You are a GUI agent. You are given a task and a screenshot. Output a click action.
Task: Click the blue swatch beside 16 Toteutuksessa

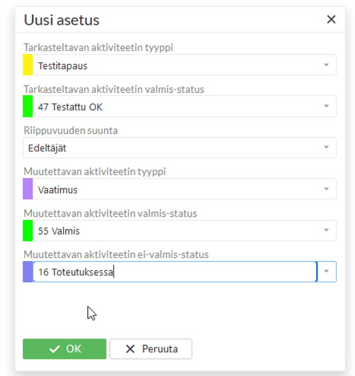point(28,272)
